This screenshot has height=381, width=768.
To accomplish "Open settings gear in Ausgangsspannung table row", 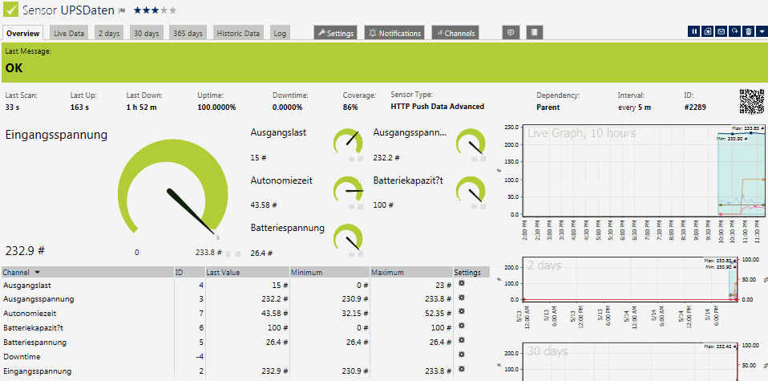I will (461, 298).
